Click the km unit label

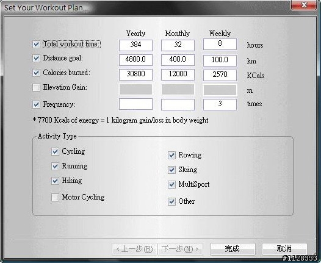tap(251, 61)
